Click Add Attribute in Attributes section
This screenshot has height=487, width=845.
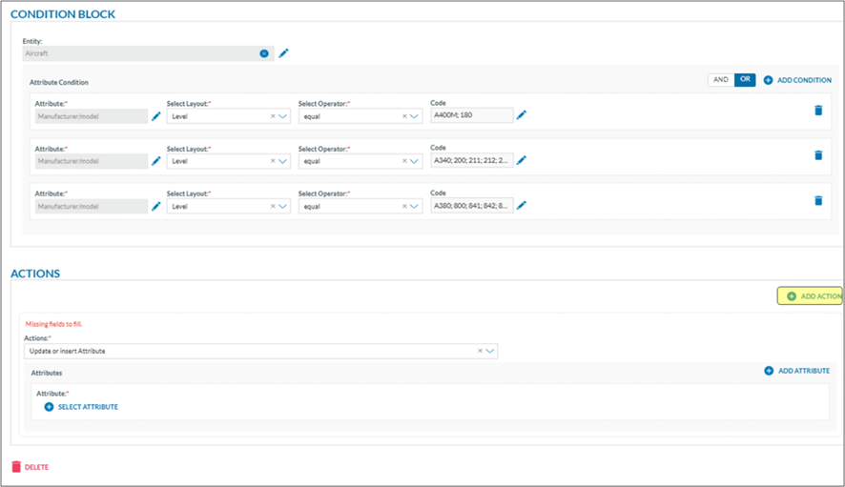[x=797, y=371]
